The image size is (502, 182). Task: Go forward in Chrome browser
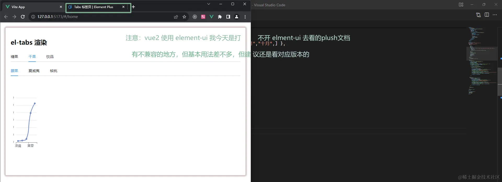pos(14,17)
